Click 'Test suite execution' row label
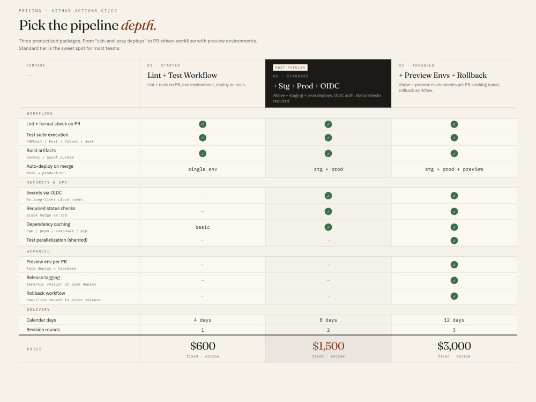The image size is (536, 402). tap(47, 135)
